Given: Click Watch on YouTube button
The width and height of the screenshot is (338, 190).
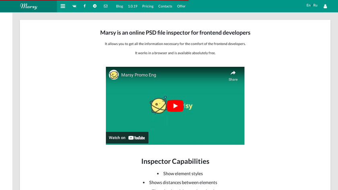Looking at the screenshot, I should pyautogui.click(x=127, y=138).
